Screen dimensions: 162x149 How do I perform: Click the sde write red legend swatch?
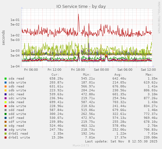(6, 106)
